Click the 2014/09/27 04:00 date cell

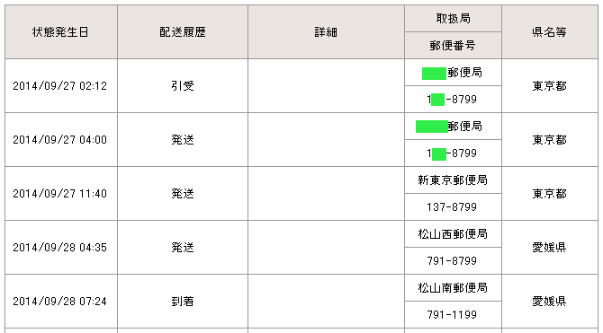click(61, 140)
